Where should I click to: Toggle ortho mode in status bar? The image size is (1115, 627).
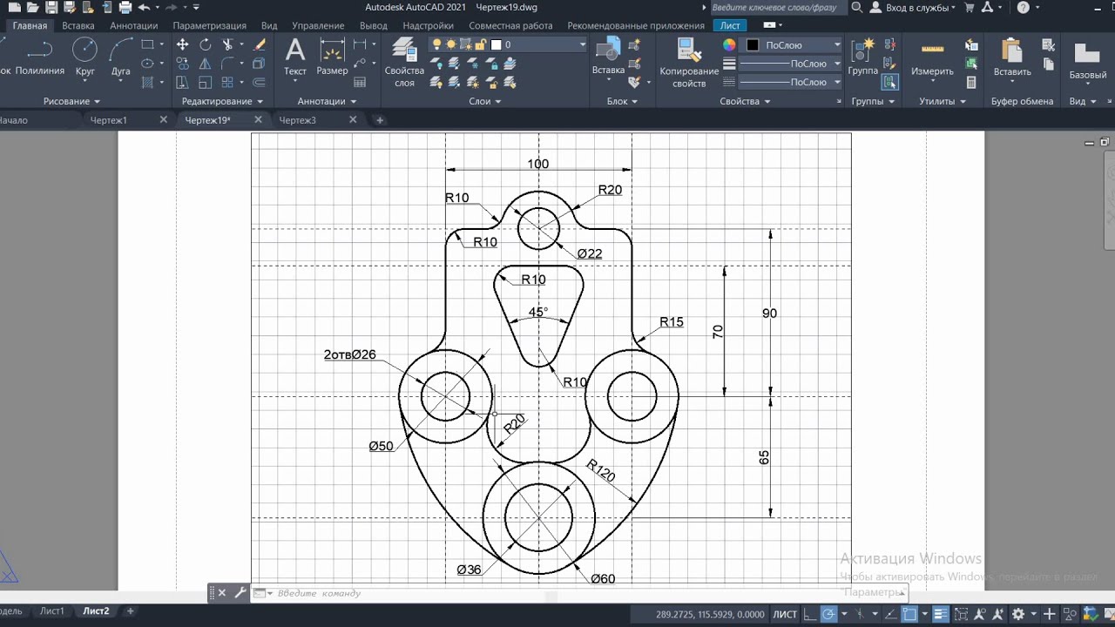pos(809,614)
